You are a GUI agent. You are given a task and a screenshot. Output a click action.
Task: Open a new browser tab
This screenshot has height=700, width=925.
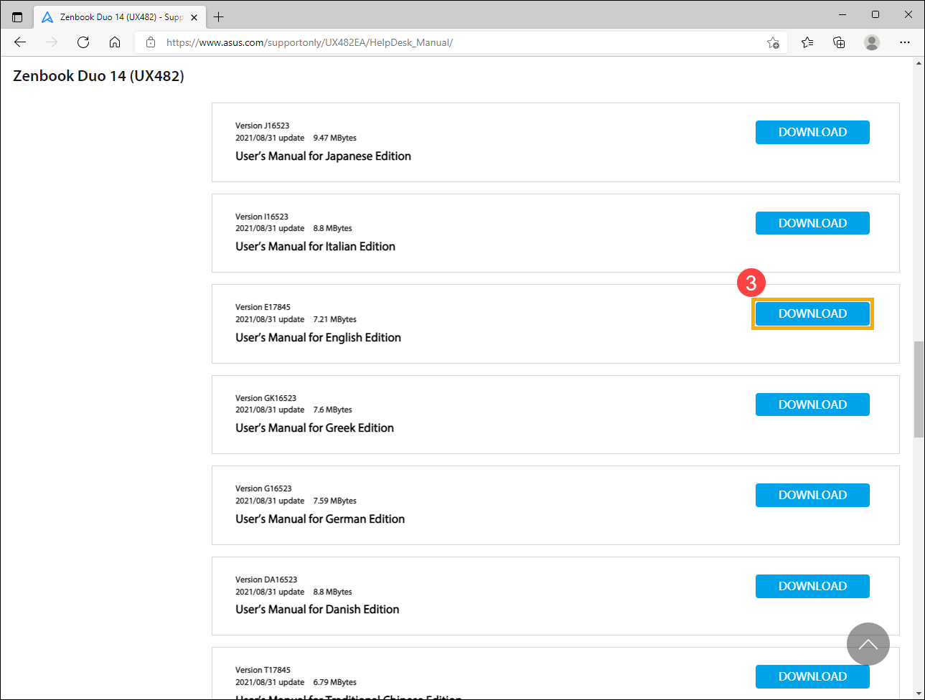coord(219,16)
